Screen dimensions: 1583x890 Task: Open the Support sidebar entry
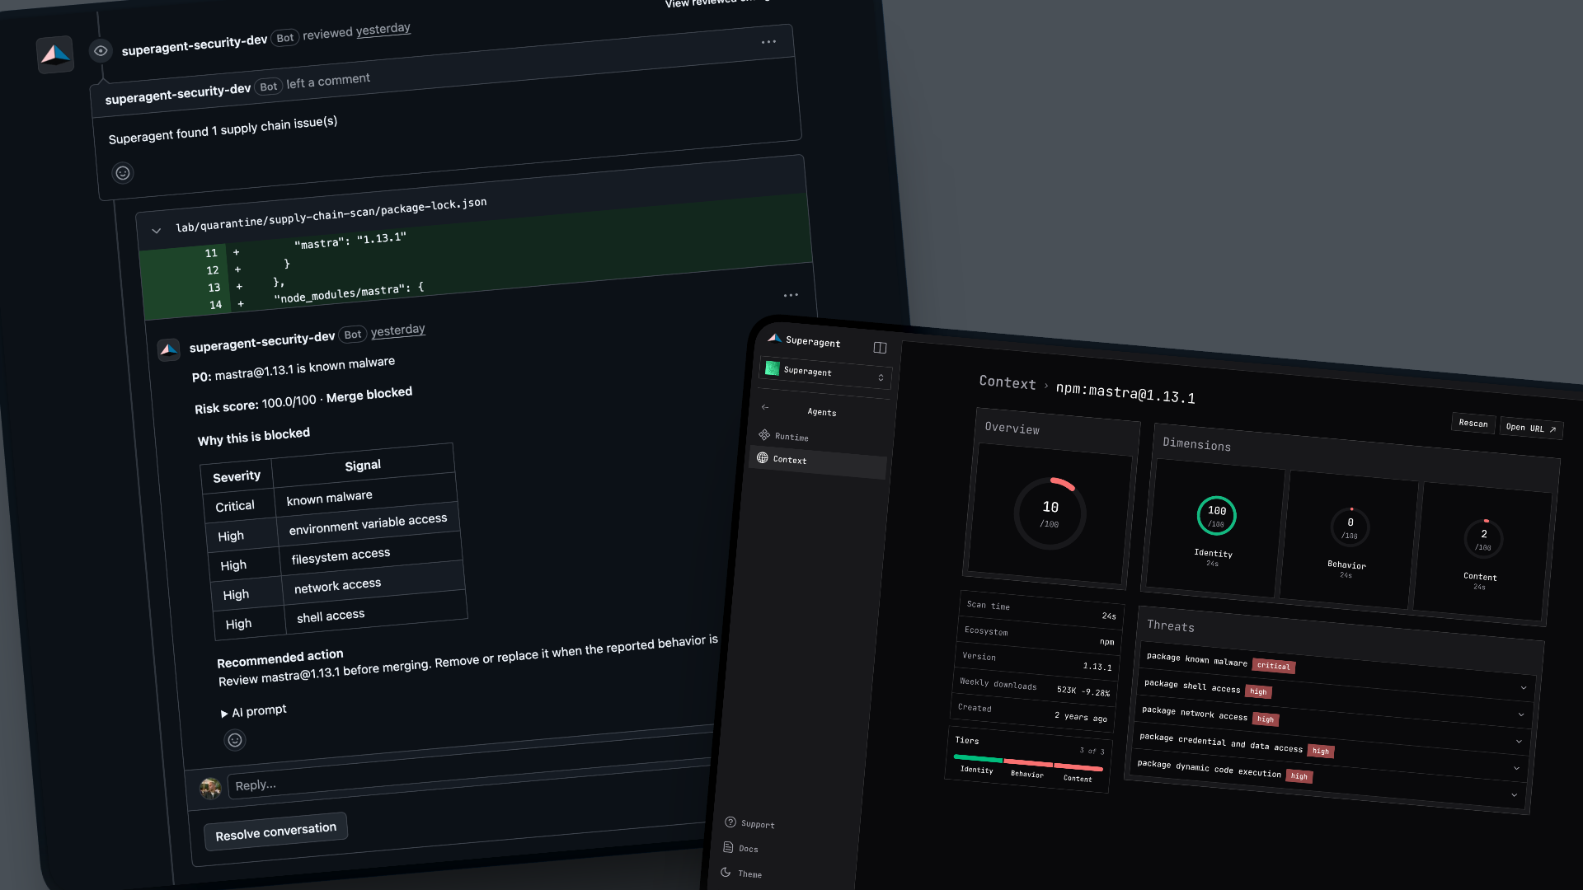click(749, 823)
